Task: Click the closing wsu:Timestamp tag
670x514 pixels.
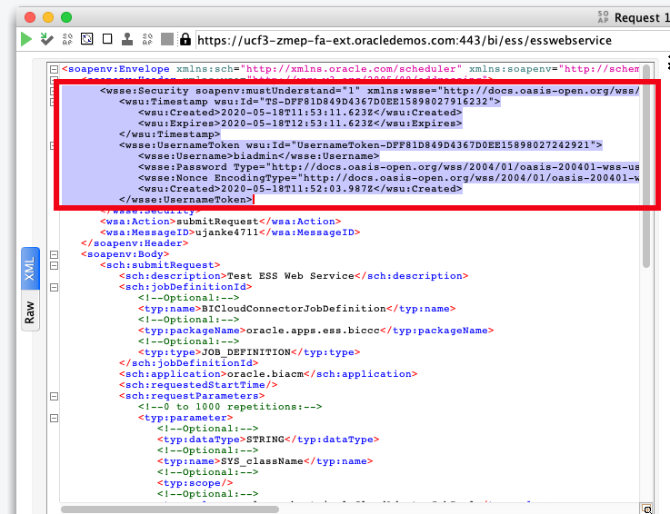Action: [170, 134]
